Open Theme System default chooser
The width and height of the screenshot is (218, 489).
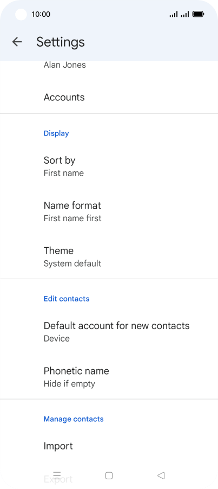109,256
